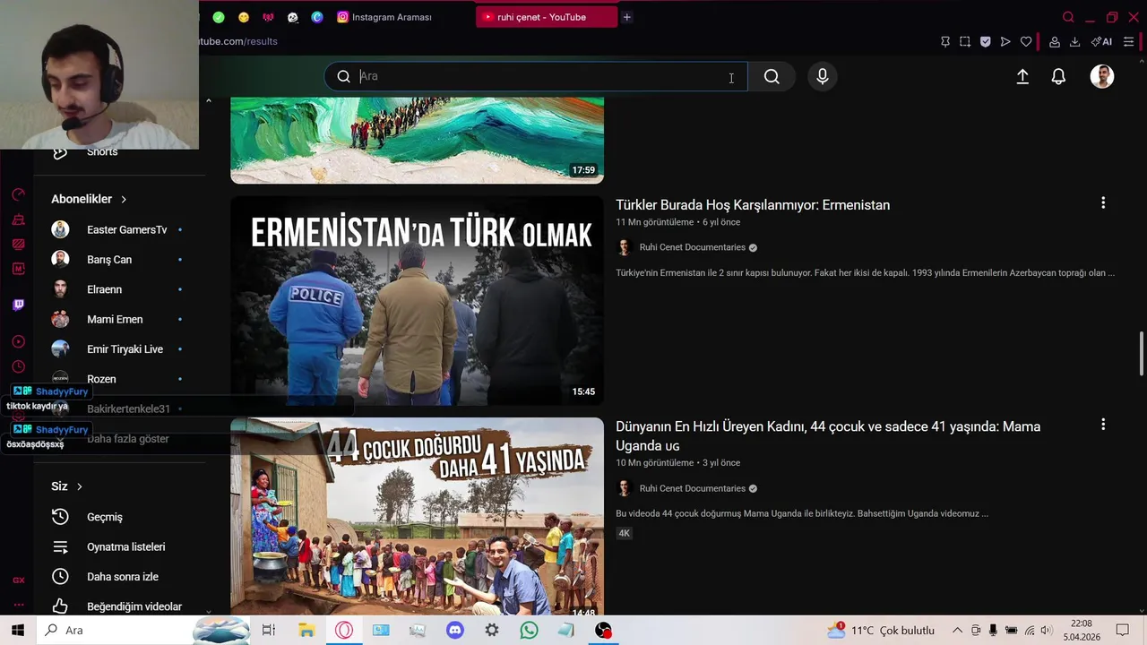Screen dimensions: 1147x645
Task: Expand subscriptions with Daha fazla göster
Action: 128,439
